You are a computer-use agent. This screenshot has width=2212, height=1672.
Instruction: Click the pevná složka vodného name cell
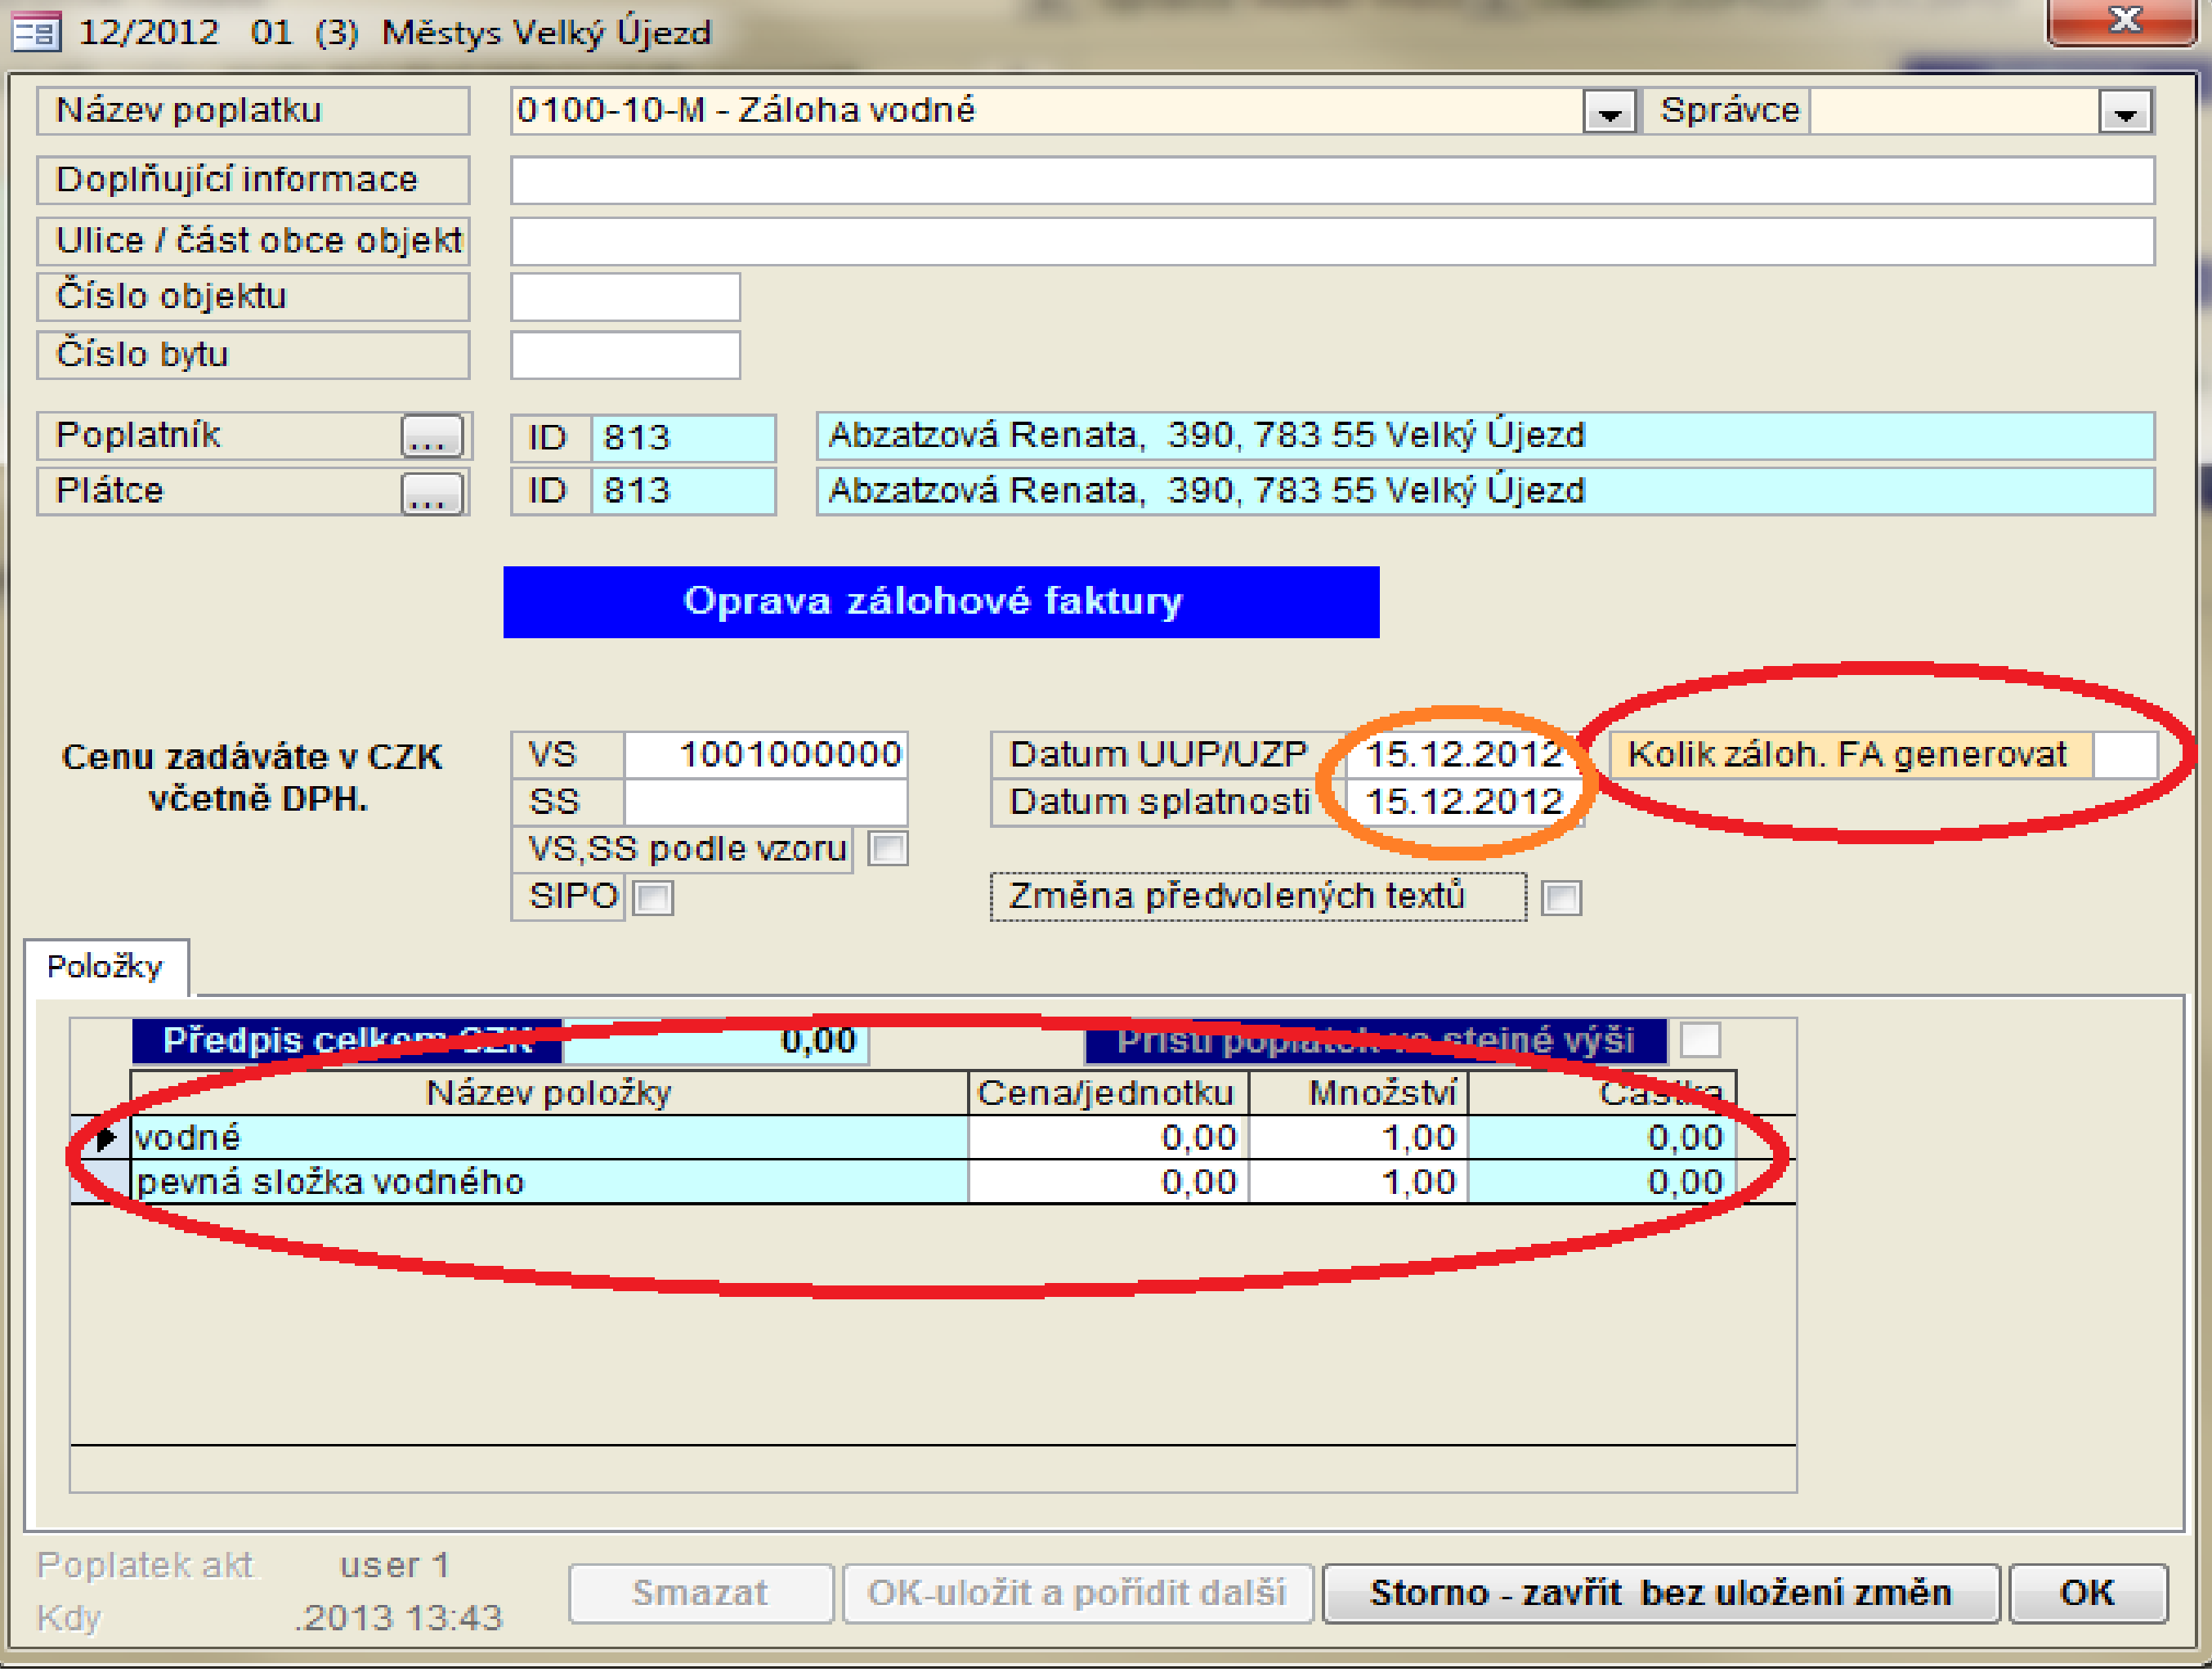pos(550,1183)
